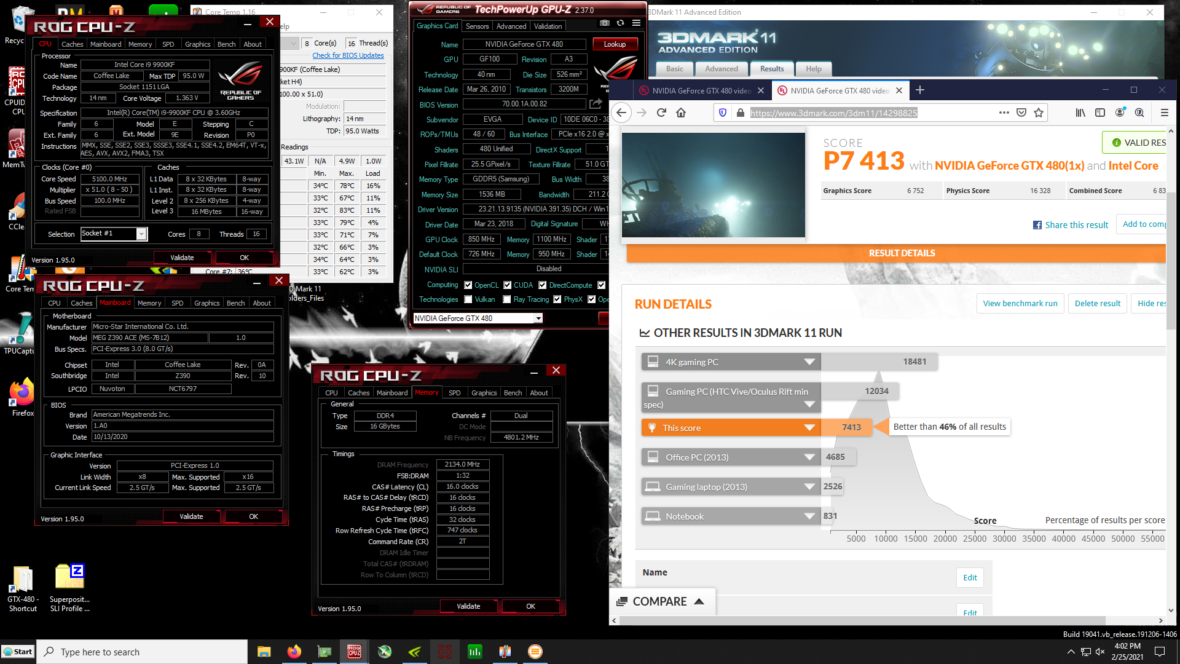Viewport: 1180px width, 664px height.
Task: Expand the Gaming PC HTC Vive/Oculus row
Action: (809, 404)
